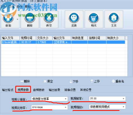Open the 帮助 menu
Image resolution: width=133 pixels, height=115 pixels.
click(28, 7)
